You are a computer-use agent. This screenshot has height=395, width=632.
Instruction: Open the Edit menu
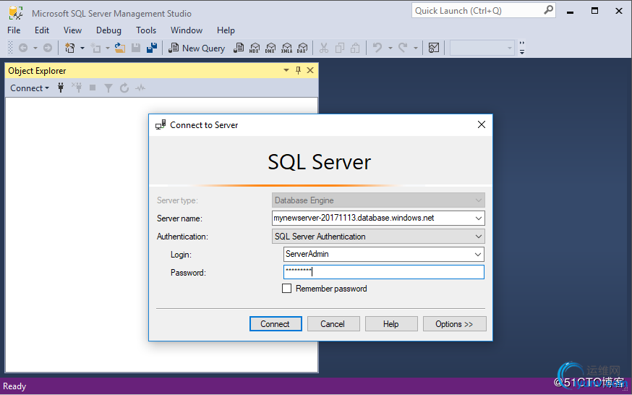(x=42, y=30)
